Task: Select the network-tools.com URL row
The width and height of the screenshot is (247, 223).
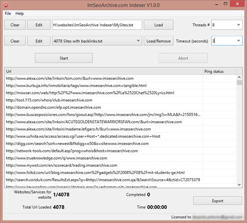Action: pos(120,151)
